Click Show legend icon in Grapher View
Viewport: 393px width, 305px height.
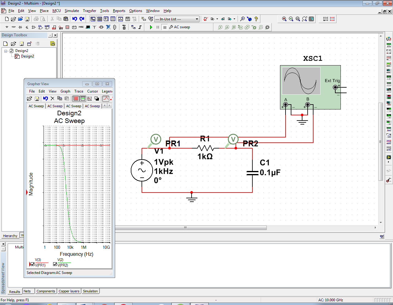coord(83,98)
